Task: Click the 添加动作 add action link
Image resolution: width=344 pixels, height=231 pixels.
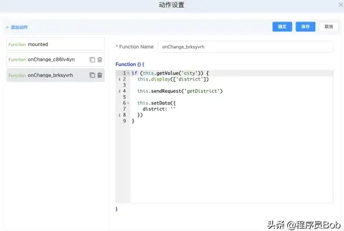Action: [16, 27]
